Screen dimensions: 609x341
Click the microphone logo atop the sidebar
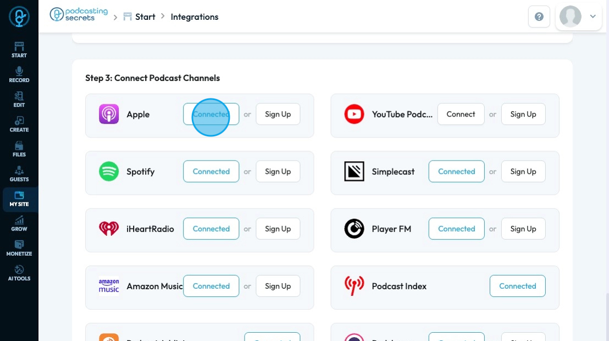click(19, 16)
